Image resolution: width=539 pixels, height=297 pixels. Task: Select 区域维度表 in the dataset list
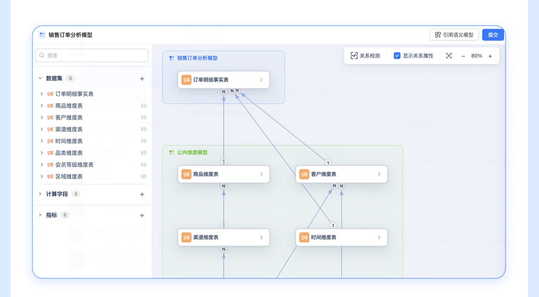click(x=69, y=176)
